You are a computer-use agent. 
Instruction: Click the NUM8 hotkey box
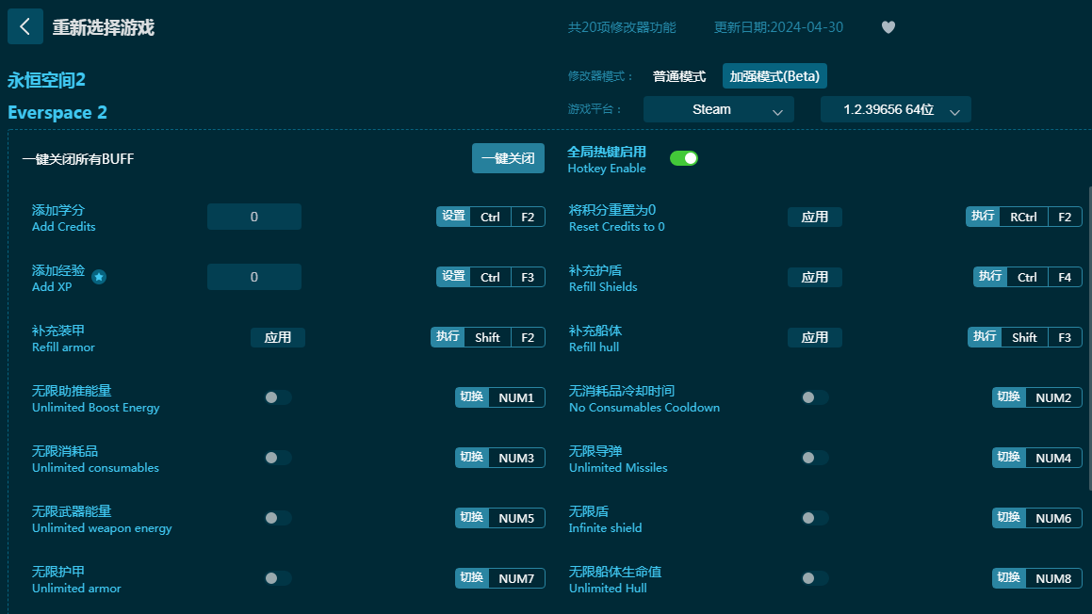tap(1053, 578)
